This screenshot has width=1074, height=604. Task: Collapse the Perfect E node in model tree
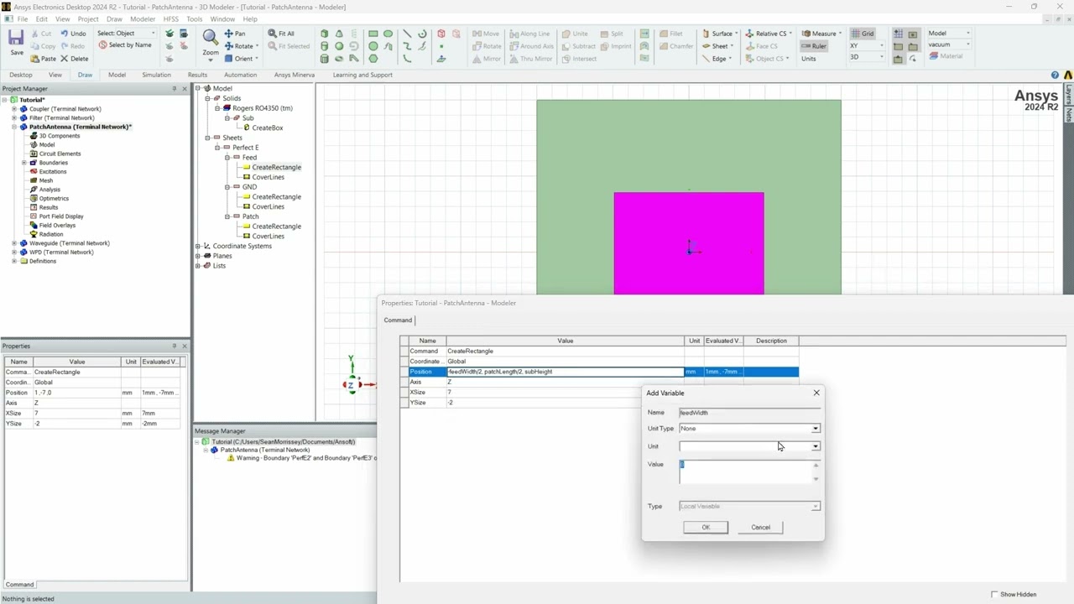click(217, 148)
